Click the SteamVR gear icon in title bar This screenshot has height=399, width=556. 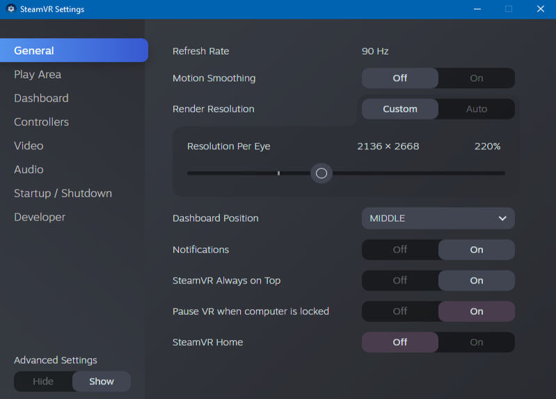click(11, 8)
